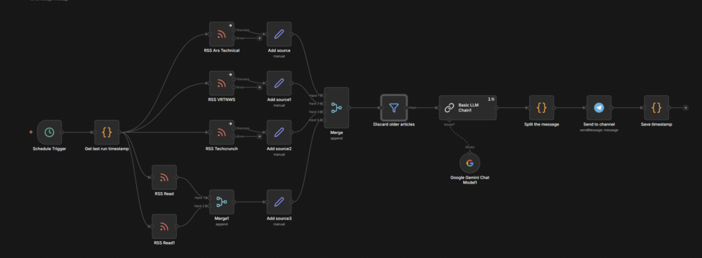This screenshot has width=702, height=258.
Task: Click the Get last run timestamp label
Action: click(x=107, y=149)
